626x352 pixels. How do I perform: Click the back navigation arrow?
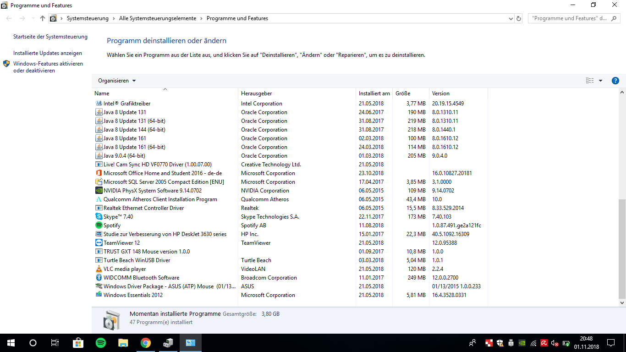(9, 18)
